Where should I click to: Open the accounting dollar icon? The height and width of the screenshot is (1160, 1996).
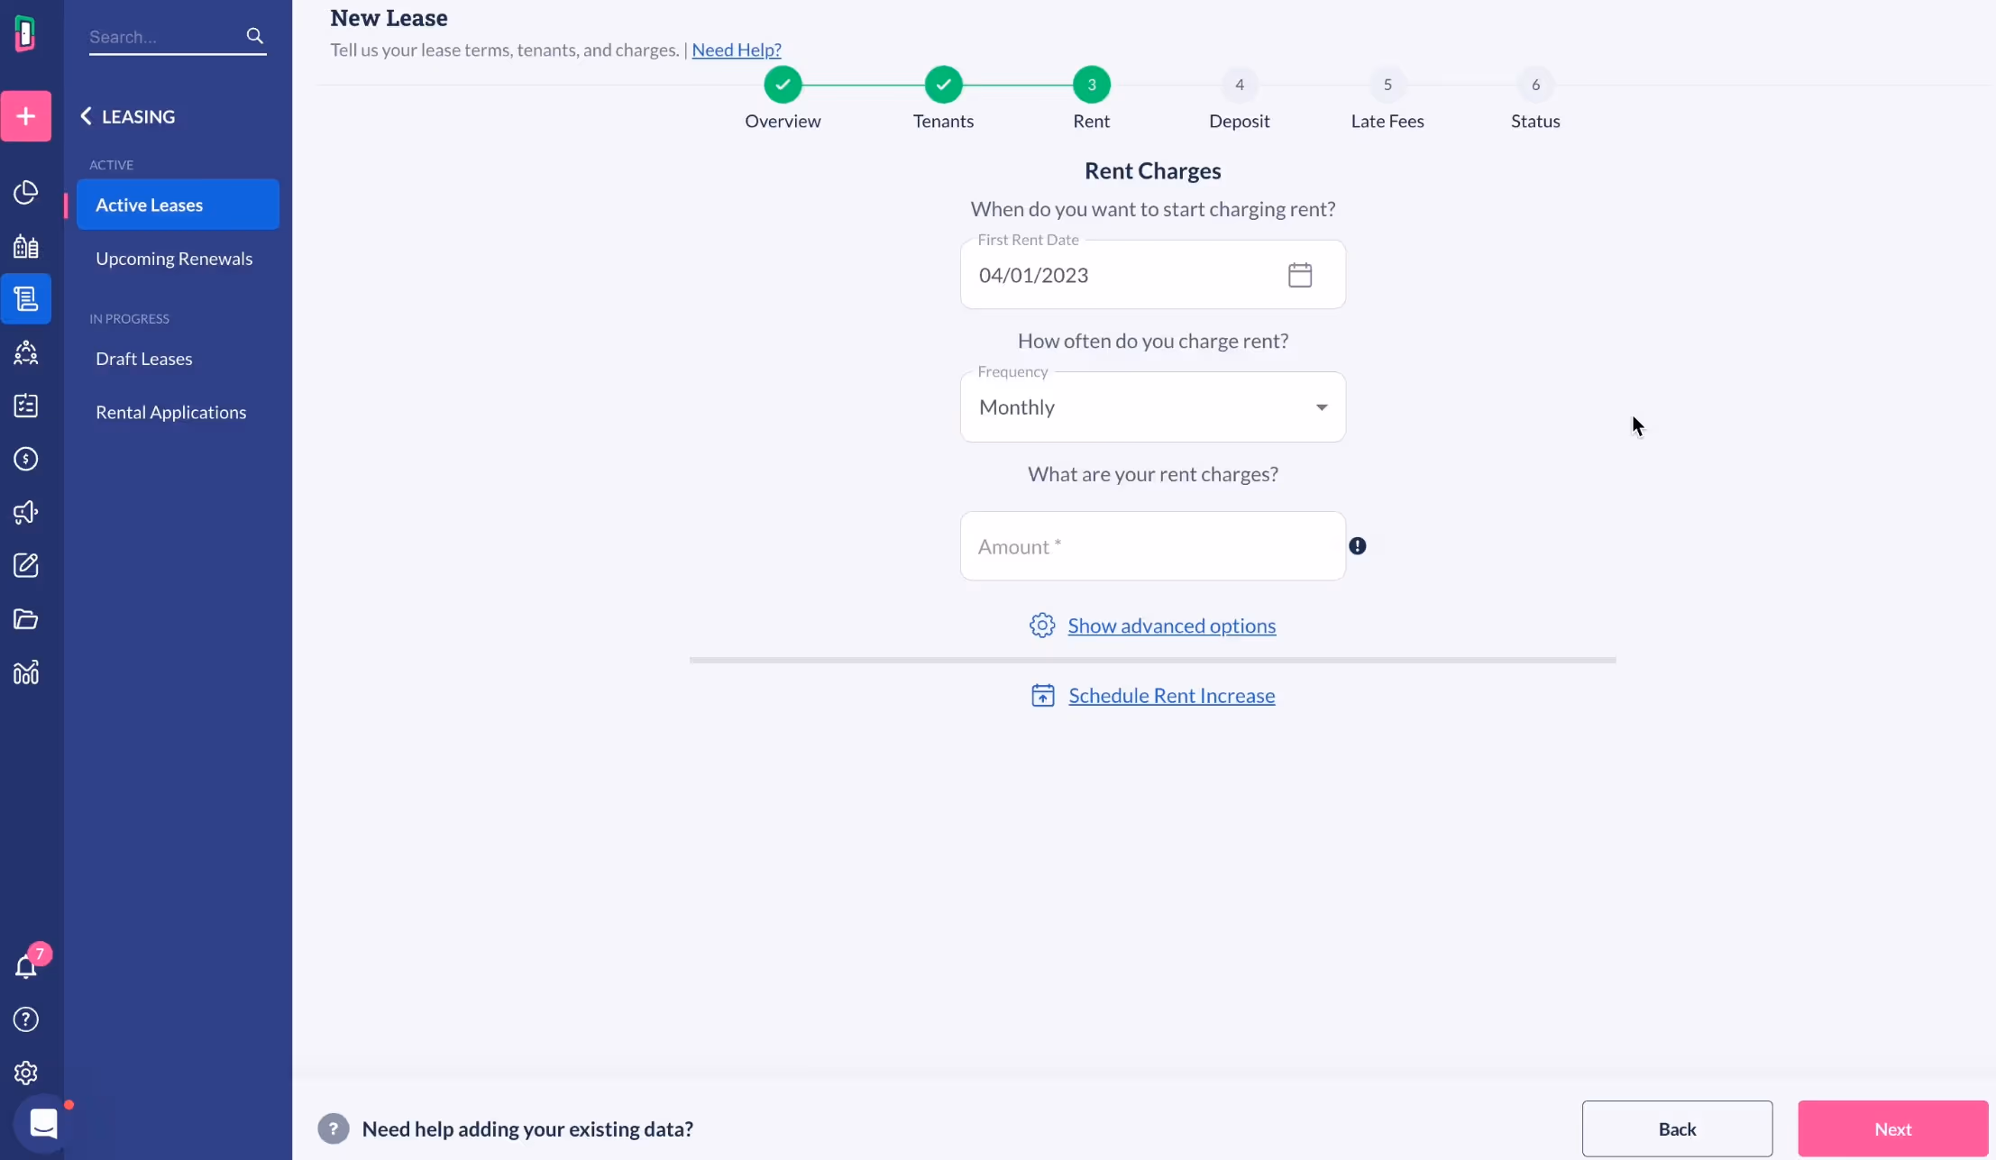(26, 459)
